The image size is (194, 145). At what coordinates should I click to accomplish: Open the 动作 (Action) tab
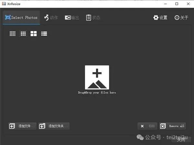click(51, 17)
